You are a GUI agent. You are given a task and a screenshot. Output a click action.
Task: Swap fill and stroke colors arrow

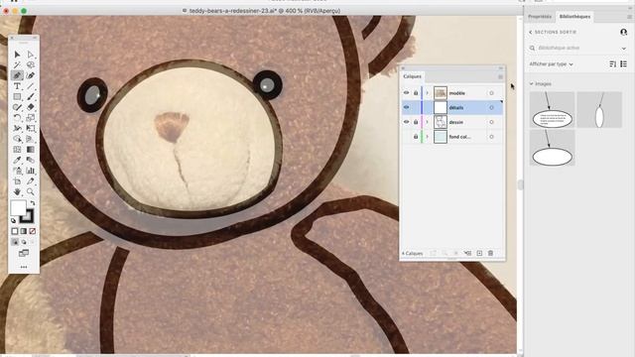pos(33,202)
